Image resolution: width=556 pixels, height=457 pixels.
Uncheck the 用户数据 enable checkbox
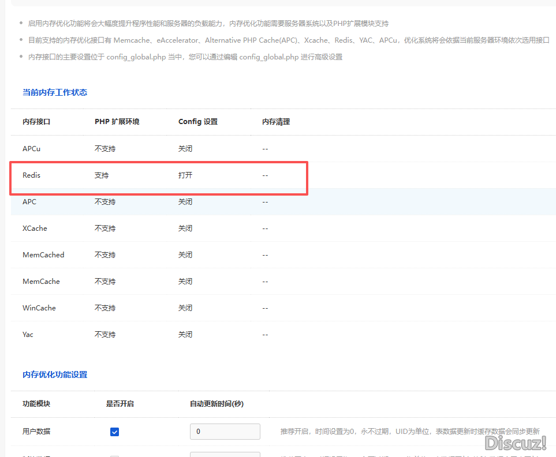pos(114,432)
